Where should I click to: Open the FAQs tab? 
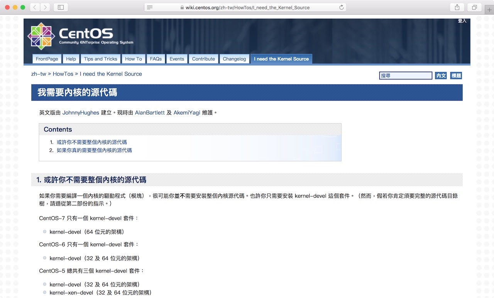(x=156, y=59)
